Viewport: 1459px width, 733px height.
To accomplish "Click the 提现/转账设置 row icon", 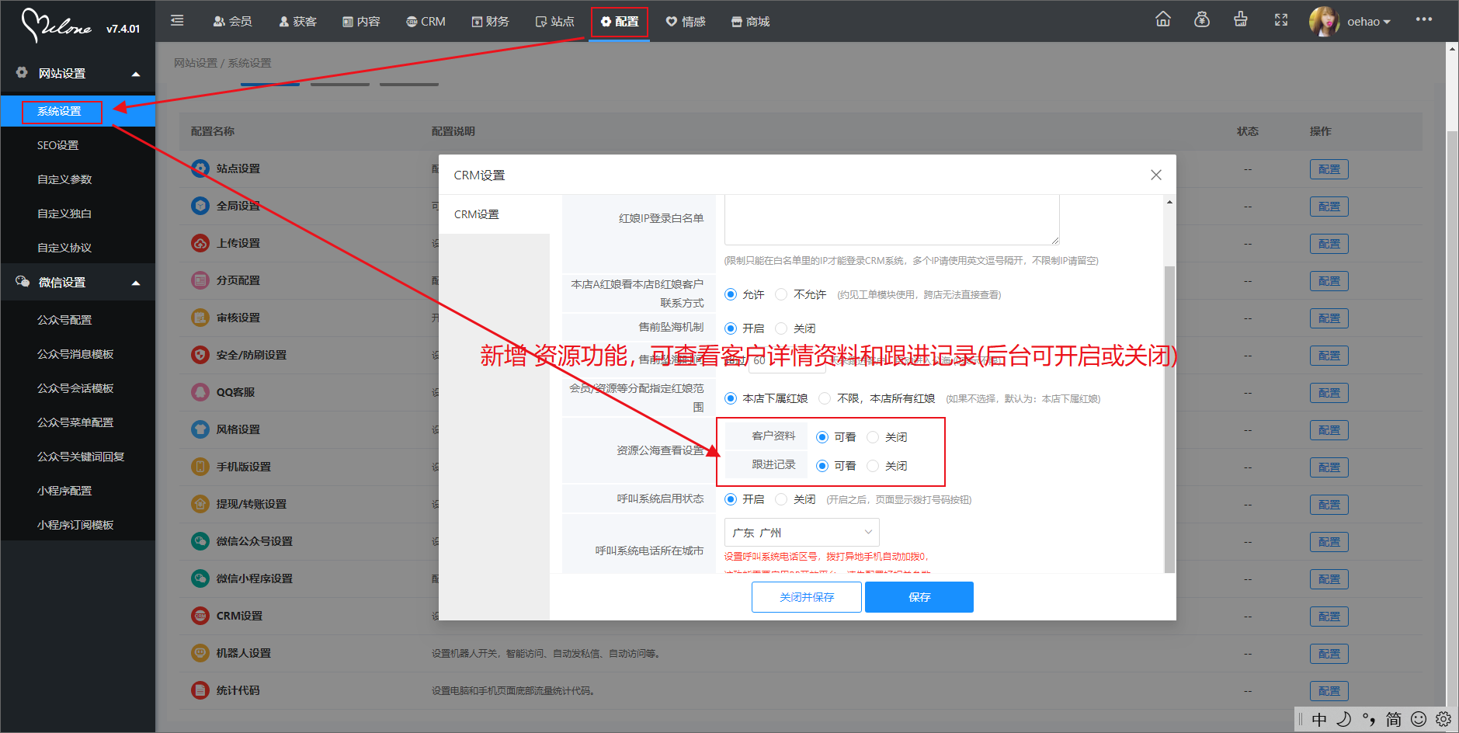I will (200, 504).
